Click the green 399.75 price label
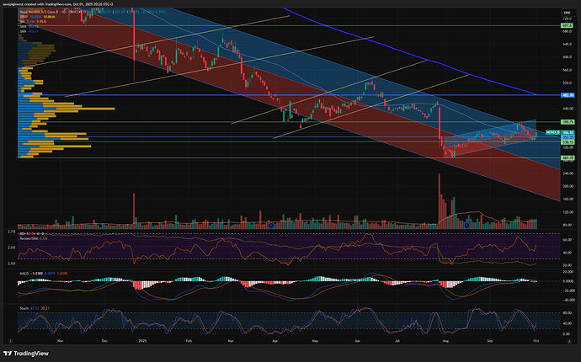 click(567, 123)
